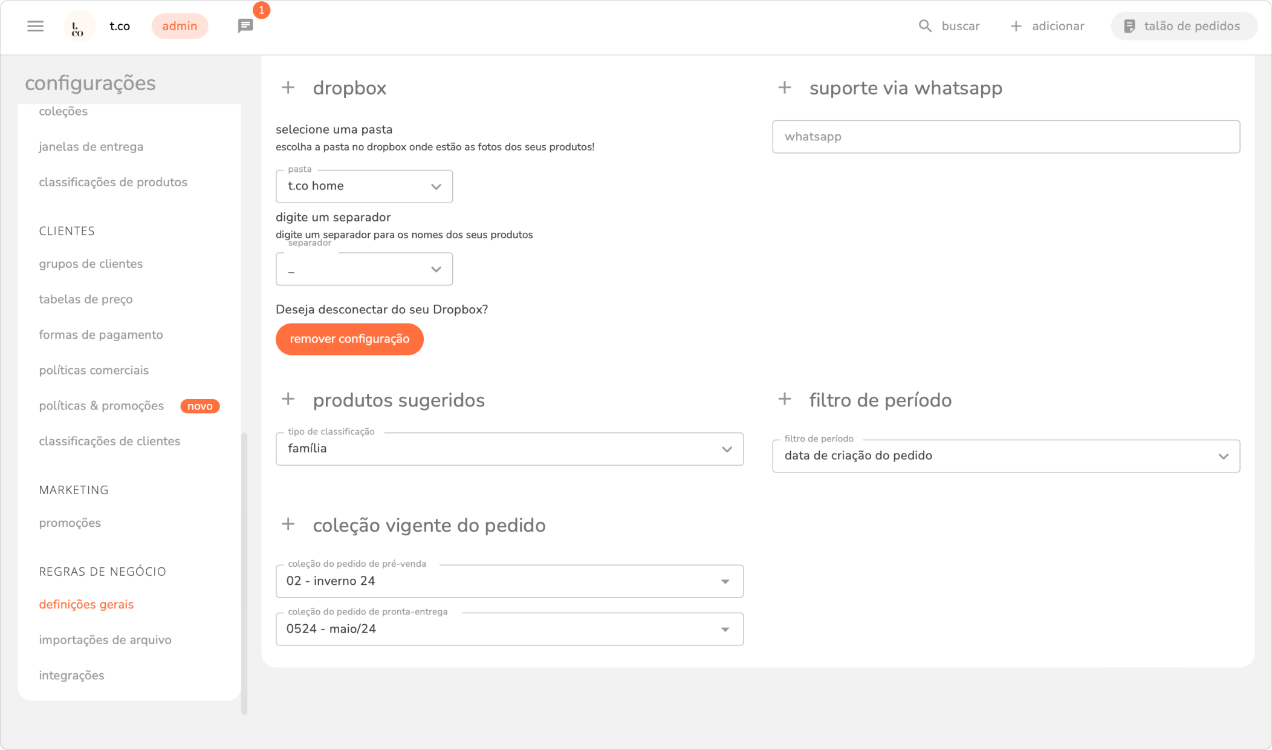Click plus icon beside filtro de período

(785, 400)
